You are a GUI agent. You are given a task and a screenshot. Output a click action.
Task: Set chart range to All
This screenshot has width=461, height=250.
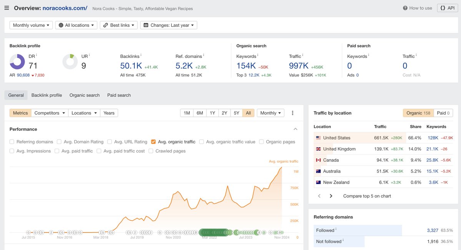point(249,113)
